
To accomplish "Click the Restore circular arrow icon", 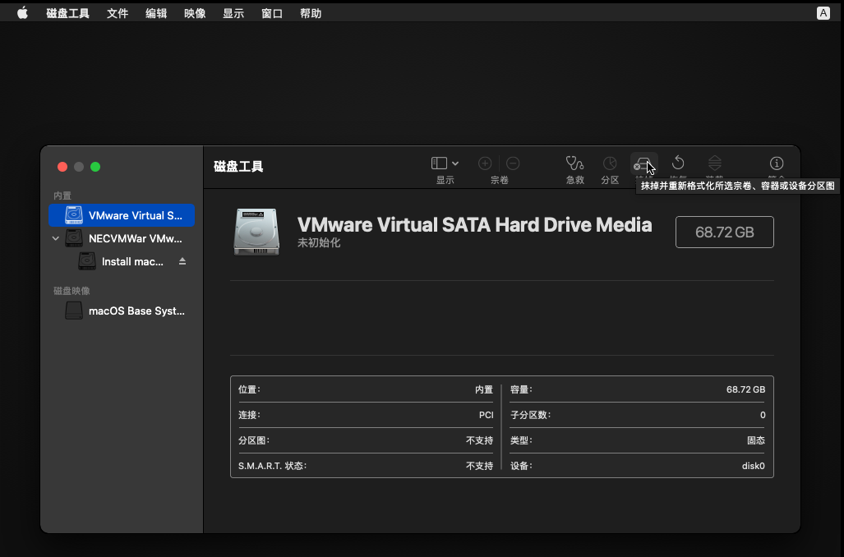I will (678, 163).
